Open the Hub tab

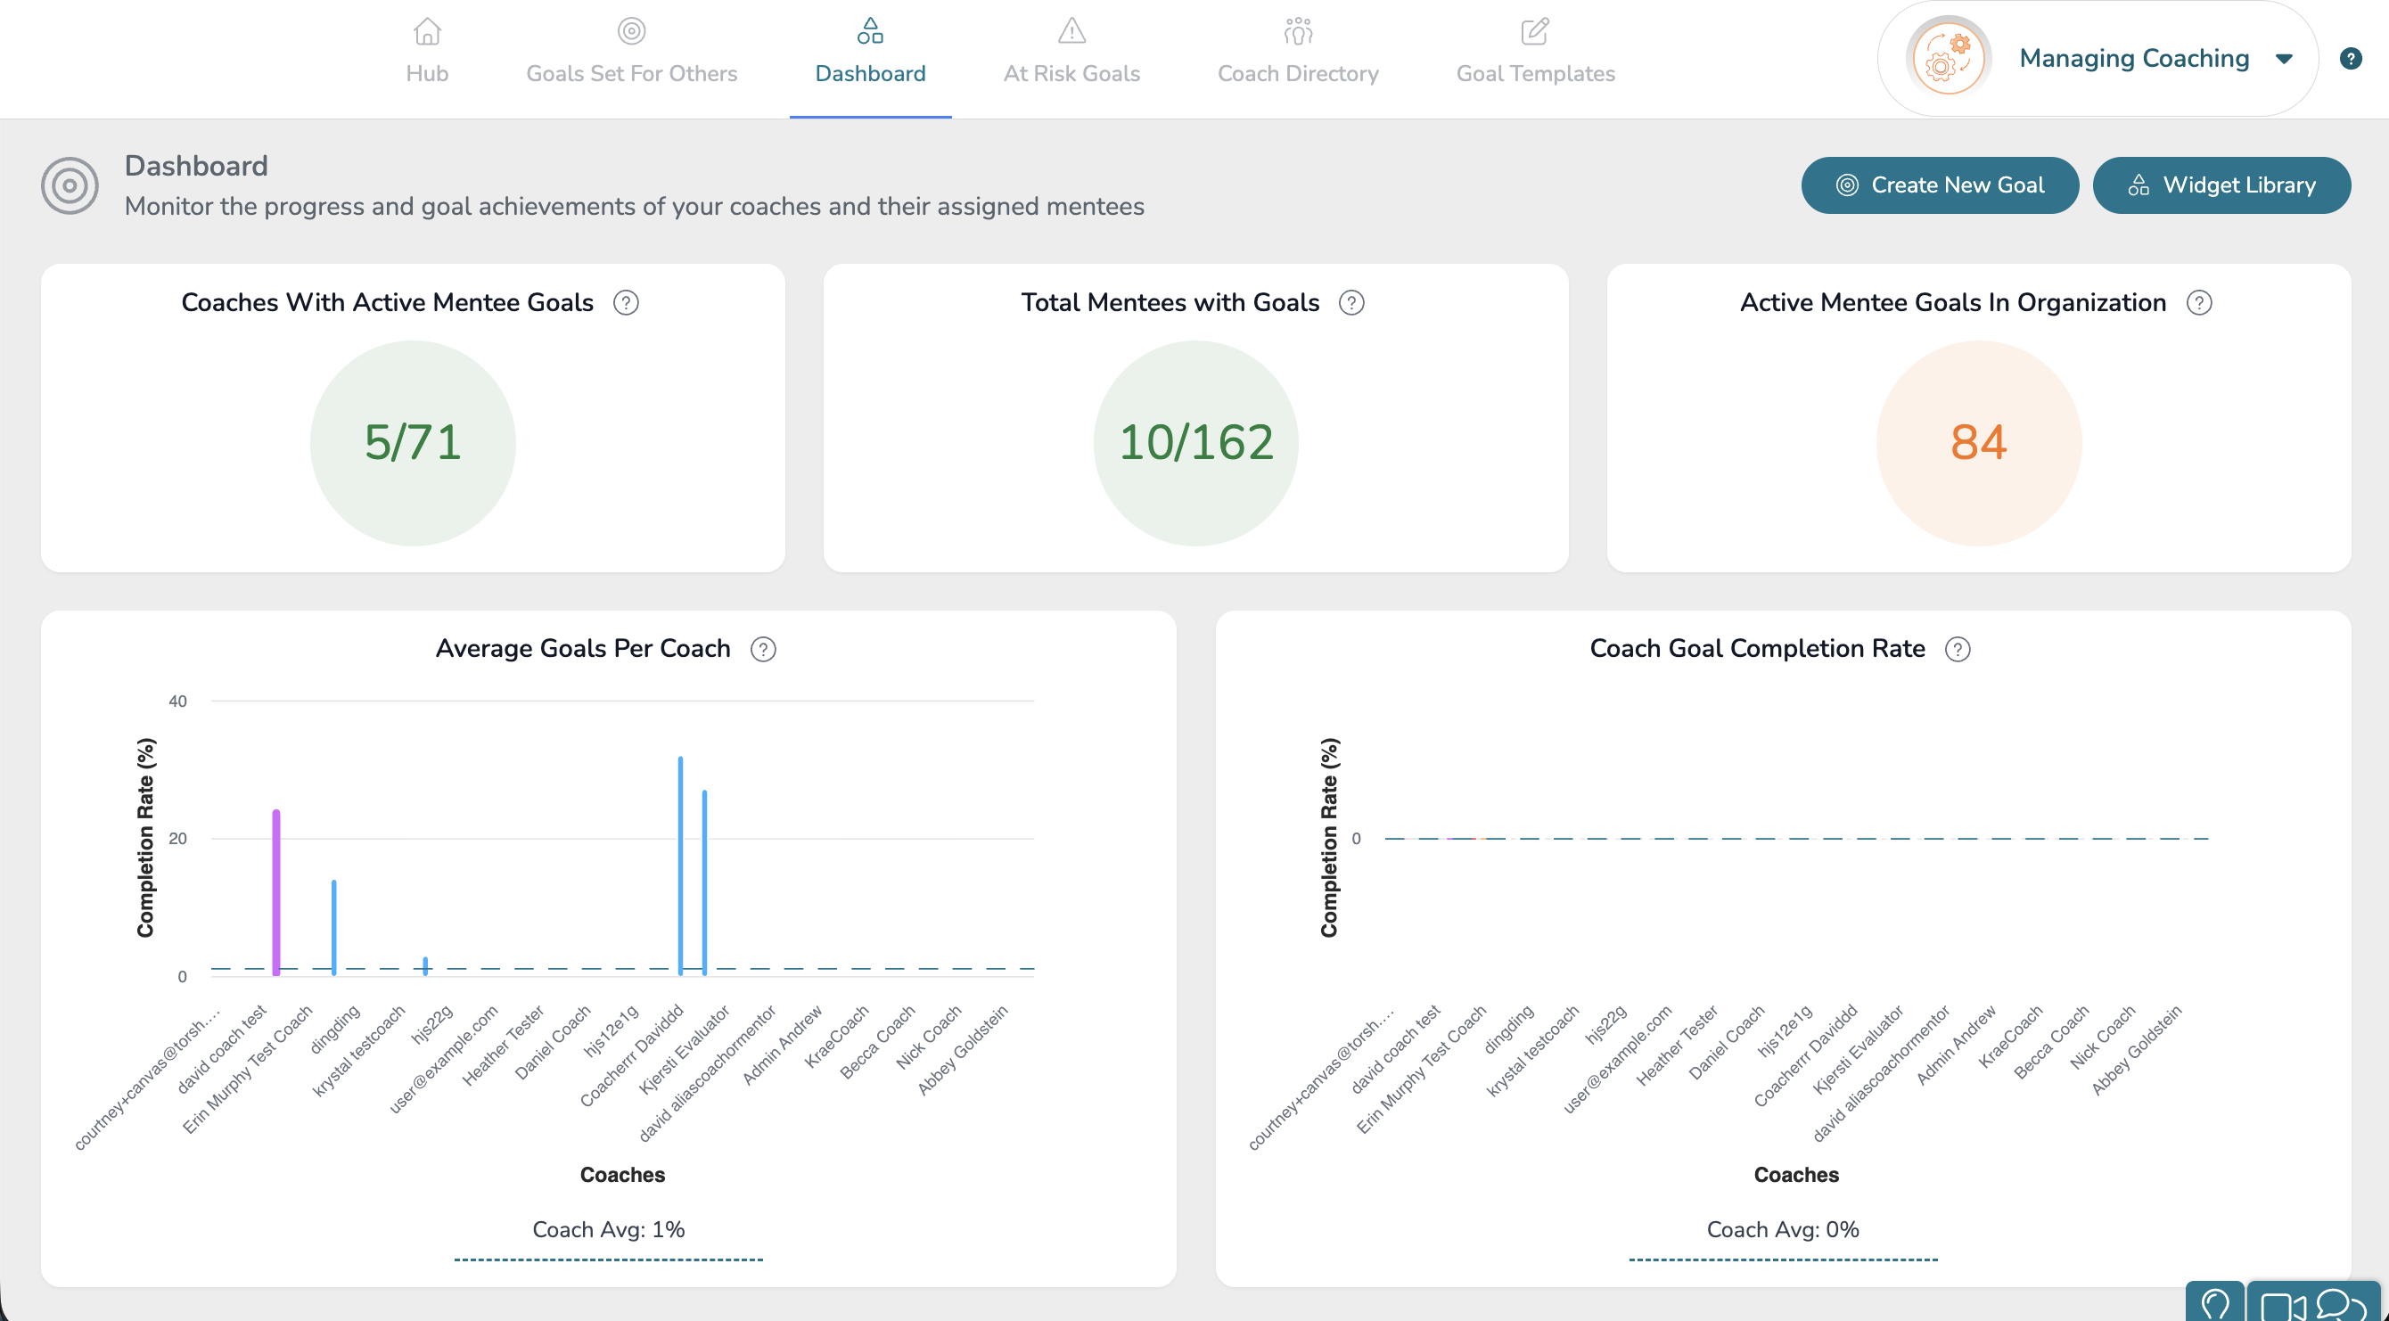(x=427, y=52)
